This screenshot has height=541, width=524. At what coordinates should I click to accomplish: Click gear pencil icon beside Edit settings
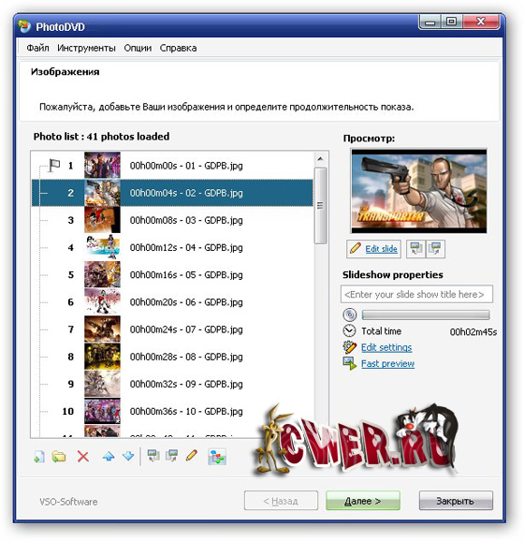(349, 347)
